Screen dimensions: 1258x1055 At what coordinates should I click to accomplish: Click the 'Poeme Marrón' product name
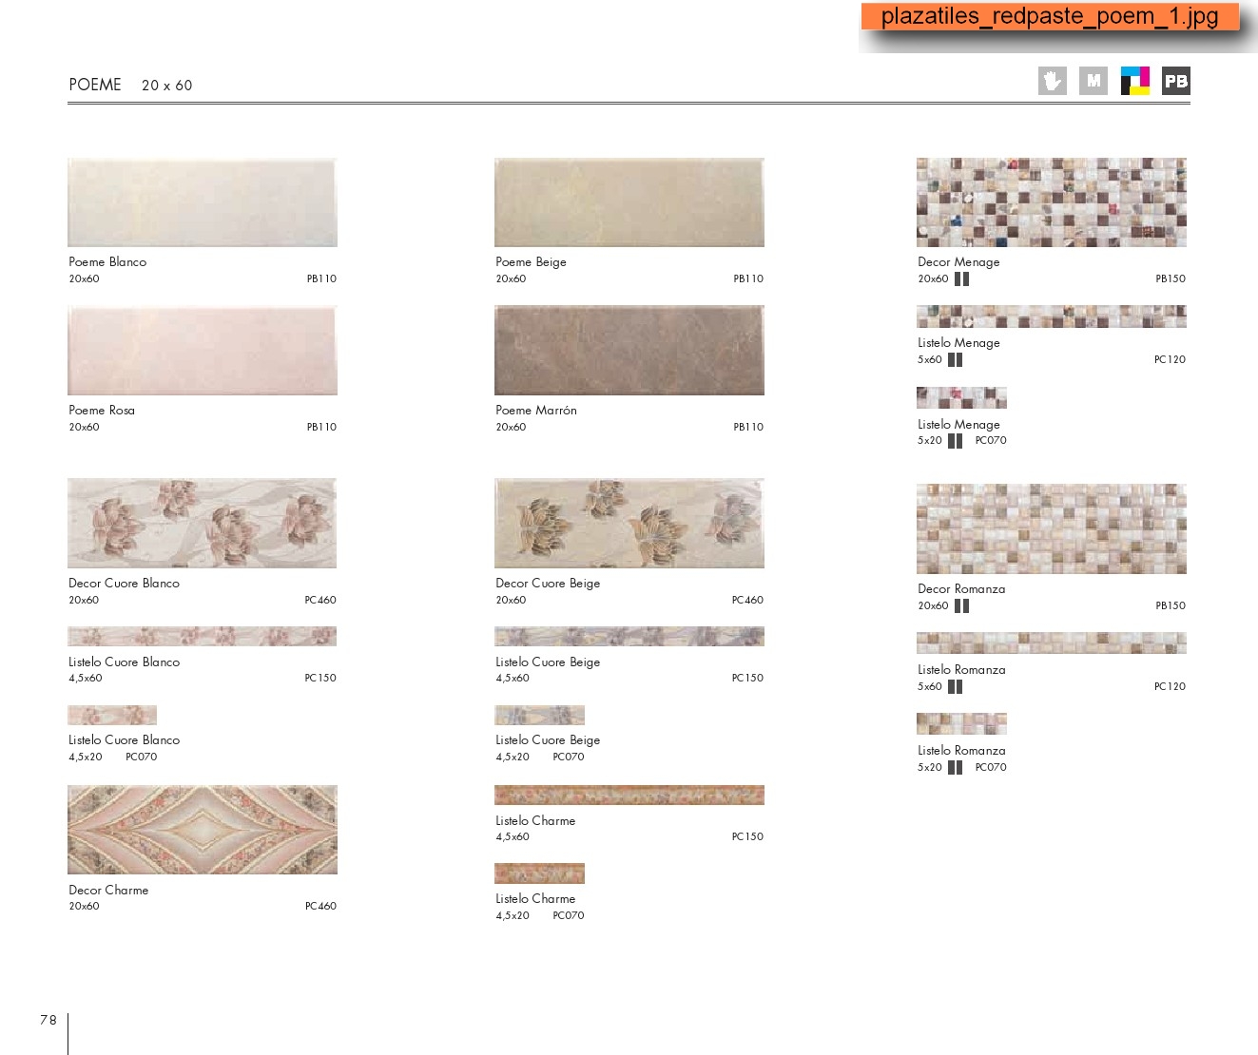point(536,411)
